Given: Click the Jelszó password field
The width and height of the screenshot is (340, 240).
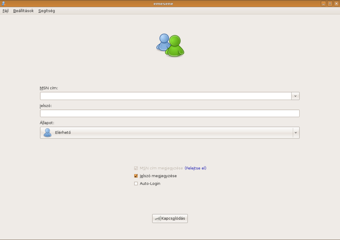Looking at the screenshot, I should coord(170,113).
